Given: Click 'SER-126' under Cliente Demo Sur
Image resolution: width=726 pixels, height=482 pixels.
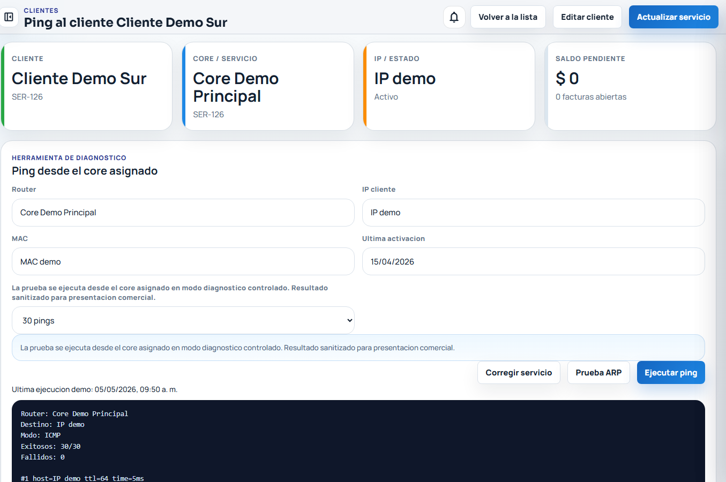Looking at the screenshot, I should 27,97.
